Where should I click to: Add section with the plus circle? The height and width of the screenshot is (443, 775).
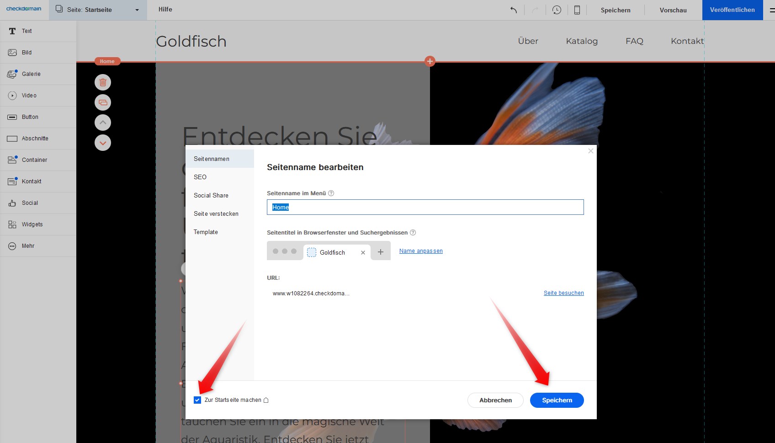430,61
